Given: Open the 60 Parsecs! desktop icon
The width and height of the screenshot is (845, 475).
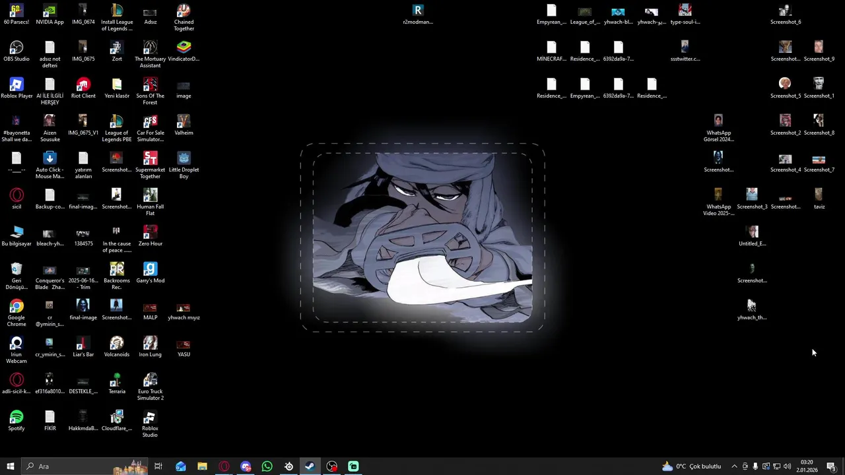Looking at the screenshot, I should (17, 15).
